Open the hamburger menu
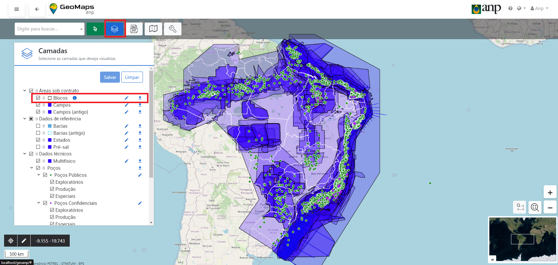 (17, 9)
